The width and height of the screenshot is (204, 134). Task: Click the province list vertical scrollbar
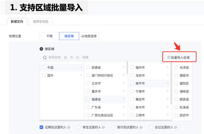coord(127,68)
